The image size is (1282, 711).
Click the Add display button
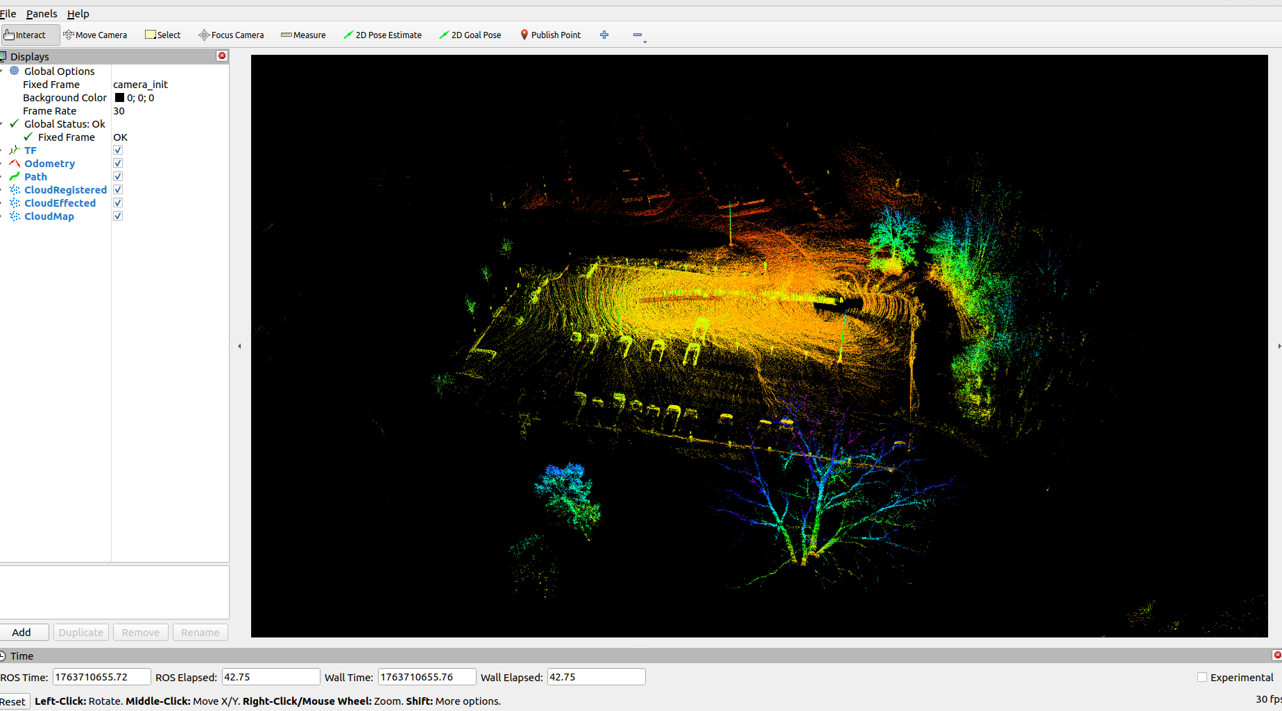[x=22, y=632]
